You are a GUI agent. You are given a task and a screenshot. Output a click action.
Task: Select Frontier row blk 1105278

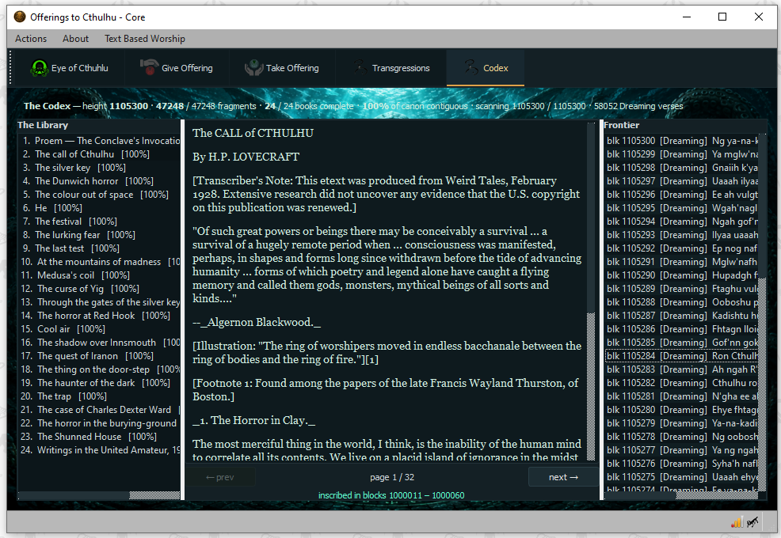[681, 437]
